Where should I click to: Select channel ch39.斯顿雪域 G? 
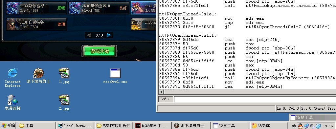pyautogui.click(x=36, y=8)
